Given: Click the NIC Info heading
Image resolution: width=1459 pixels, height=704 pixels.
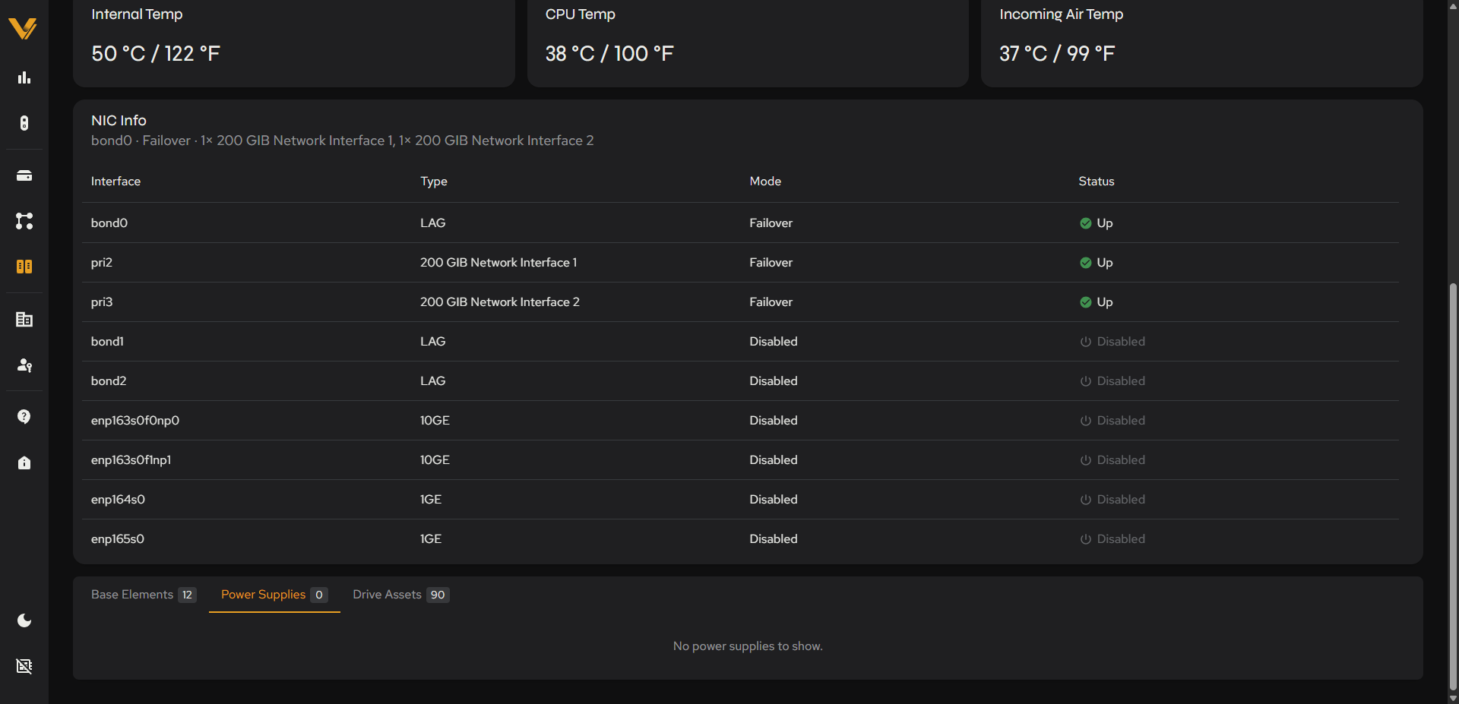Looking at the screenshot, I should [x=119, y=120].
